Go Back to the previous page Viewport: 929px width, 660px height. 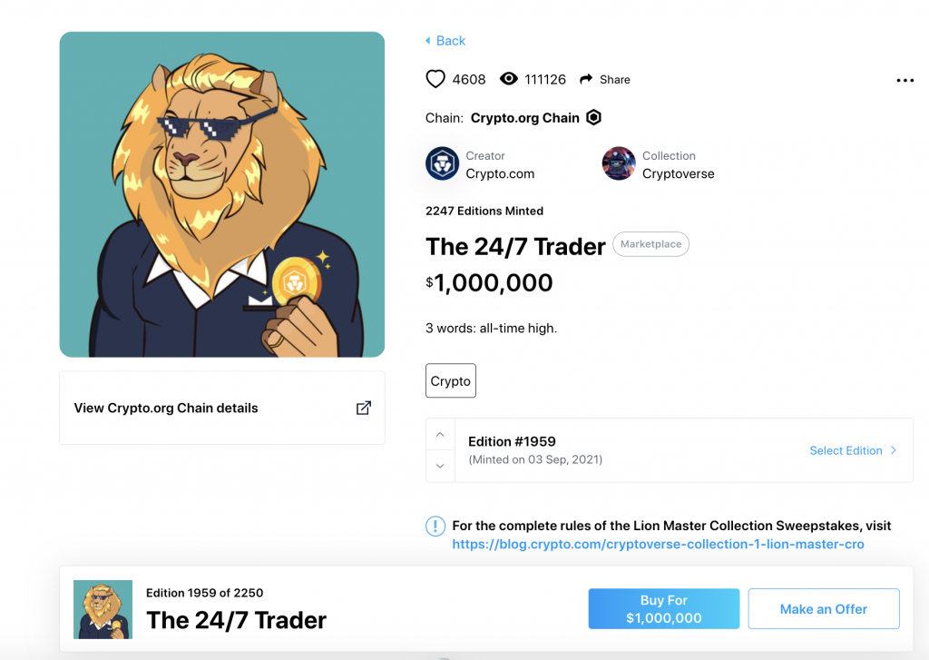coord(445,41)
